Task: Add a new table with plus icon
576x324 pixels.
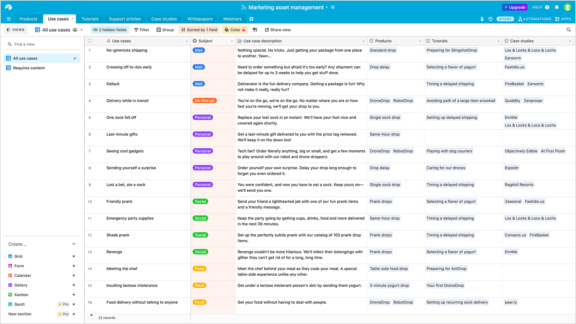Action: (x=251, y=19)
